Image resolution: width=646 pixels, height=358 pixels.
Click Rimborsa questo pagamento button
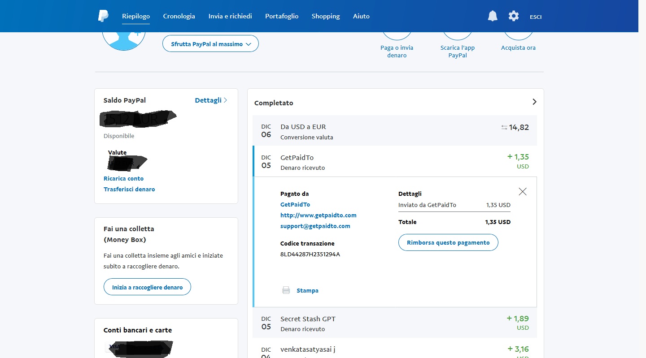[448, 242]
